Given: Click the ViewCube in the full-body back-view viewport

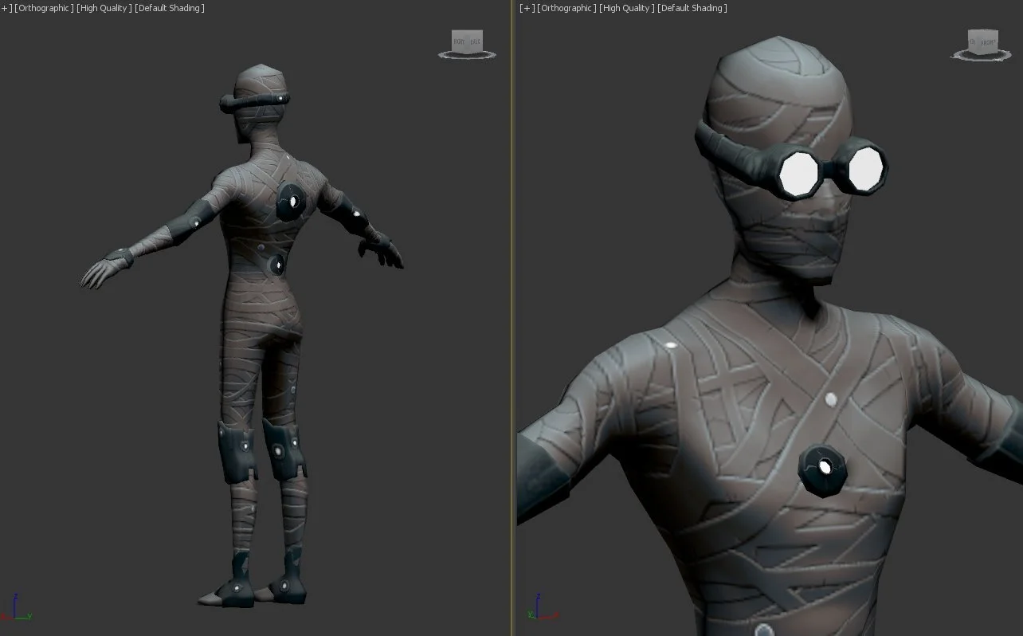Looking at the screenshot, I should (467, 45).
